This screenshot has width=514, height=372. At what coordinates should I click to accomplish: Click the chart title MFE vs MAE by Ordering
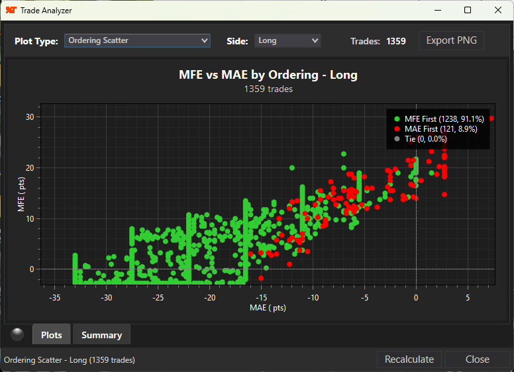click(268, 75)
